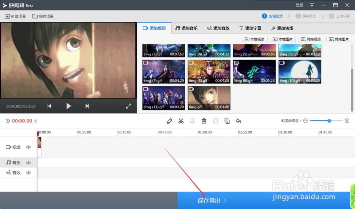Switch to the 添加音乐 tab
This screenshot has height=209, width=355.
coord(186,28)
